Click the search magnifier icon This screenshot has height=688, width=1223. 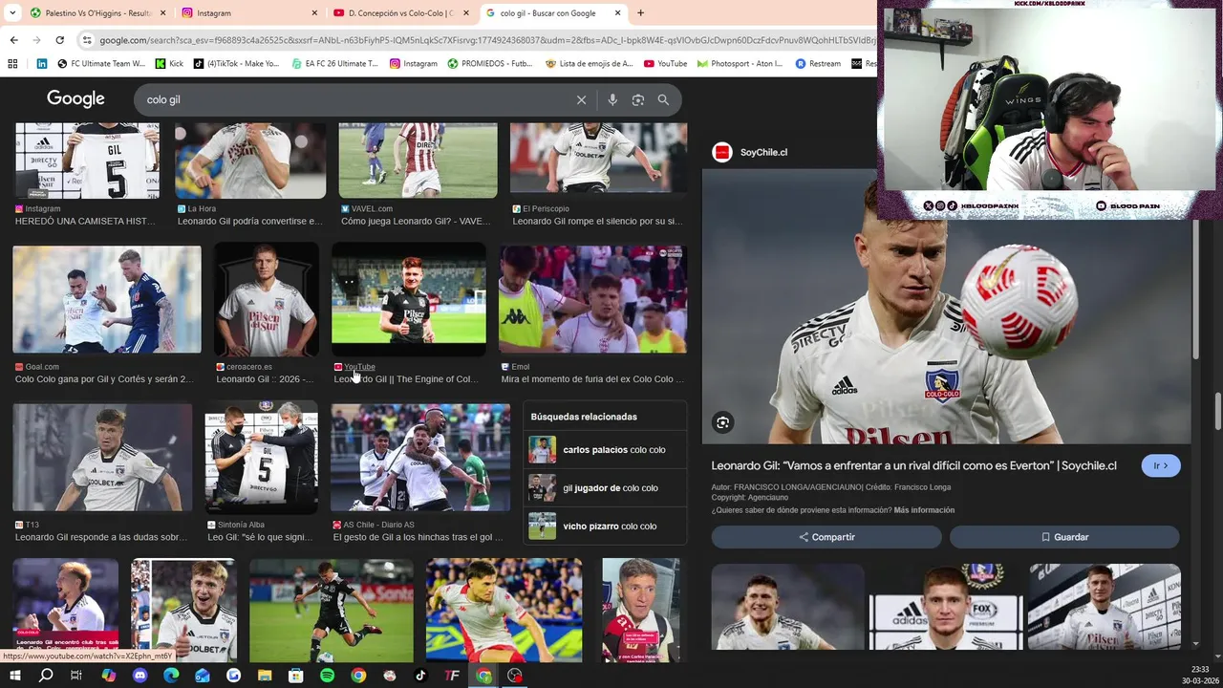(663, 99)
